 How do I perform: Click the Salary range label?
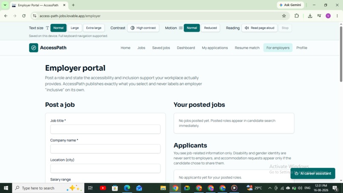60,179
